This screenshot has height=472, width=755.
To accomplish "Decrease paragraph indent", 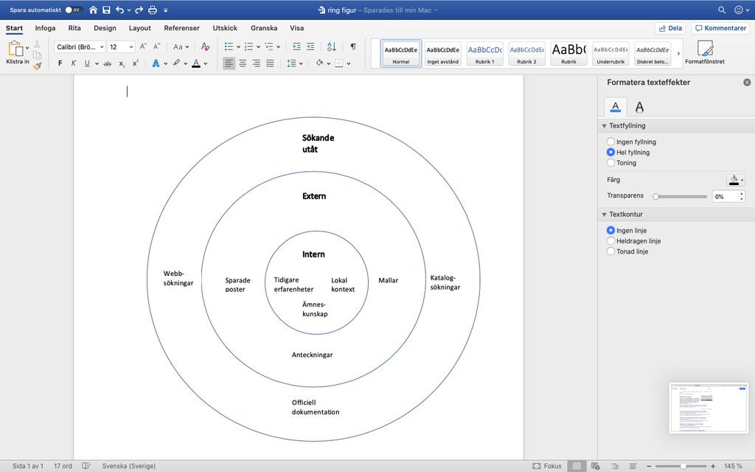I will (296, 46).
